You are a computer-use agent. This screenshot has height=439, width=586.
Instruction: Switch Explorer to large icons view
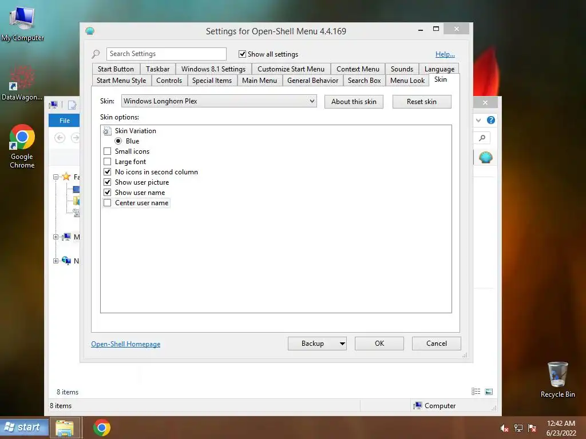(489, 392)
